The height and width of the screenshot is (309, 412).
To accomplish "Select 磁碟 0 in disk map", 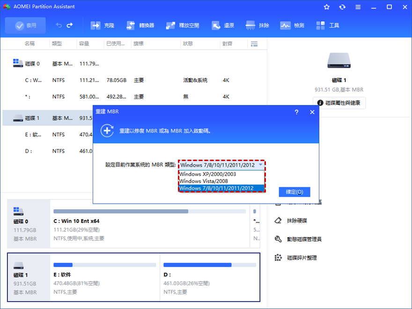I will [x=29, y=224].
